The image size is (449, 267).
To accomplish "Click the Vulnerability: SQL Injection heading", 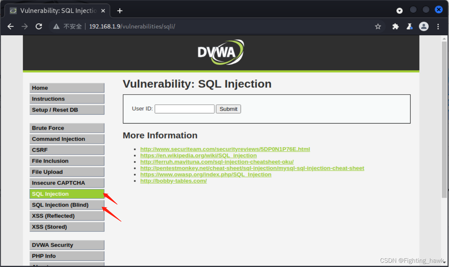I will pos(197,84).
